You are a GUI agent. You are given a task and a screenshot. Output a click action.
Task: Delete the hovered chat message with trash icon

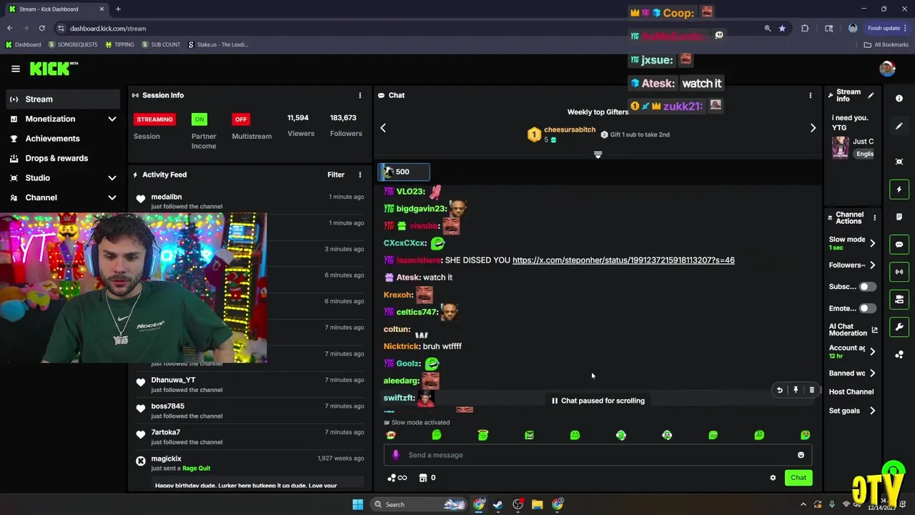pyautogui.click(x=811, y=390)
